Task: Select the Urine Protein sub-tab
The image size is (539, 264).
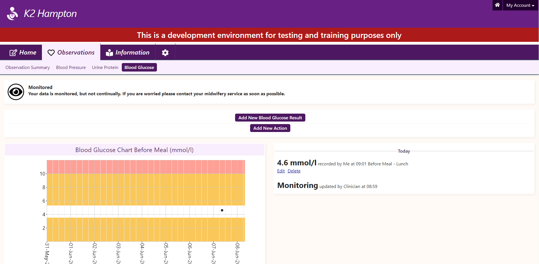Action: click(105, 67)
